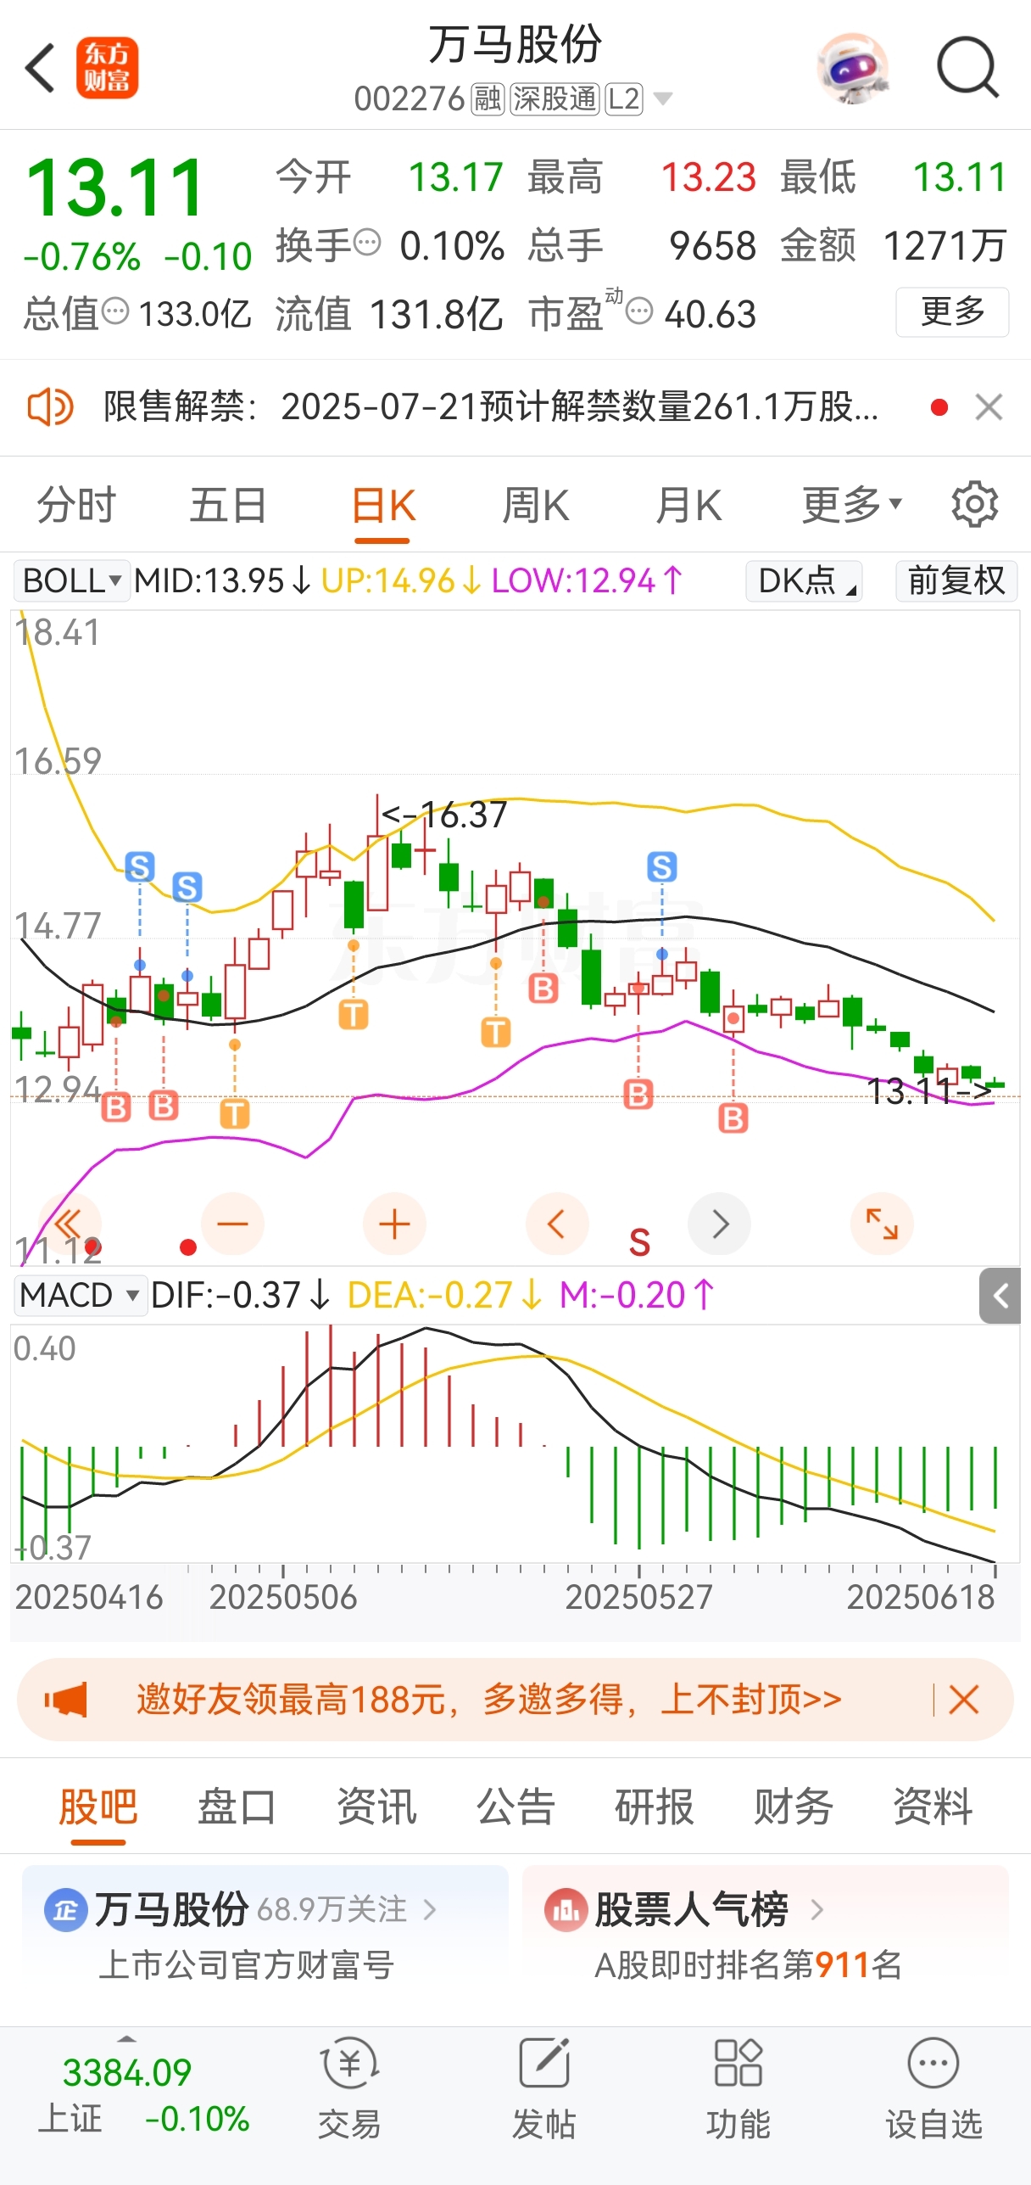
Task: Open 限售解禁 announcement text
Action: coord(490,407)
